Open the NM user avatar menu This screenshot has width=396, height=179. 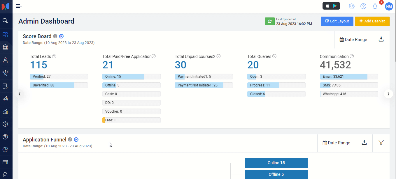point(389,6)
